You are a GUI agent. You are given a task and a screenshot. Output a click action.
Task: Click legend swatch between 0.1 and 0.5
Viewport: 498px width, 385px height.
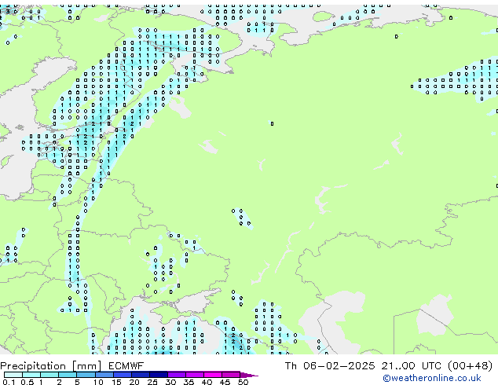(x=13, y=375)
